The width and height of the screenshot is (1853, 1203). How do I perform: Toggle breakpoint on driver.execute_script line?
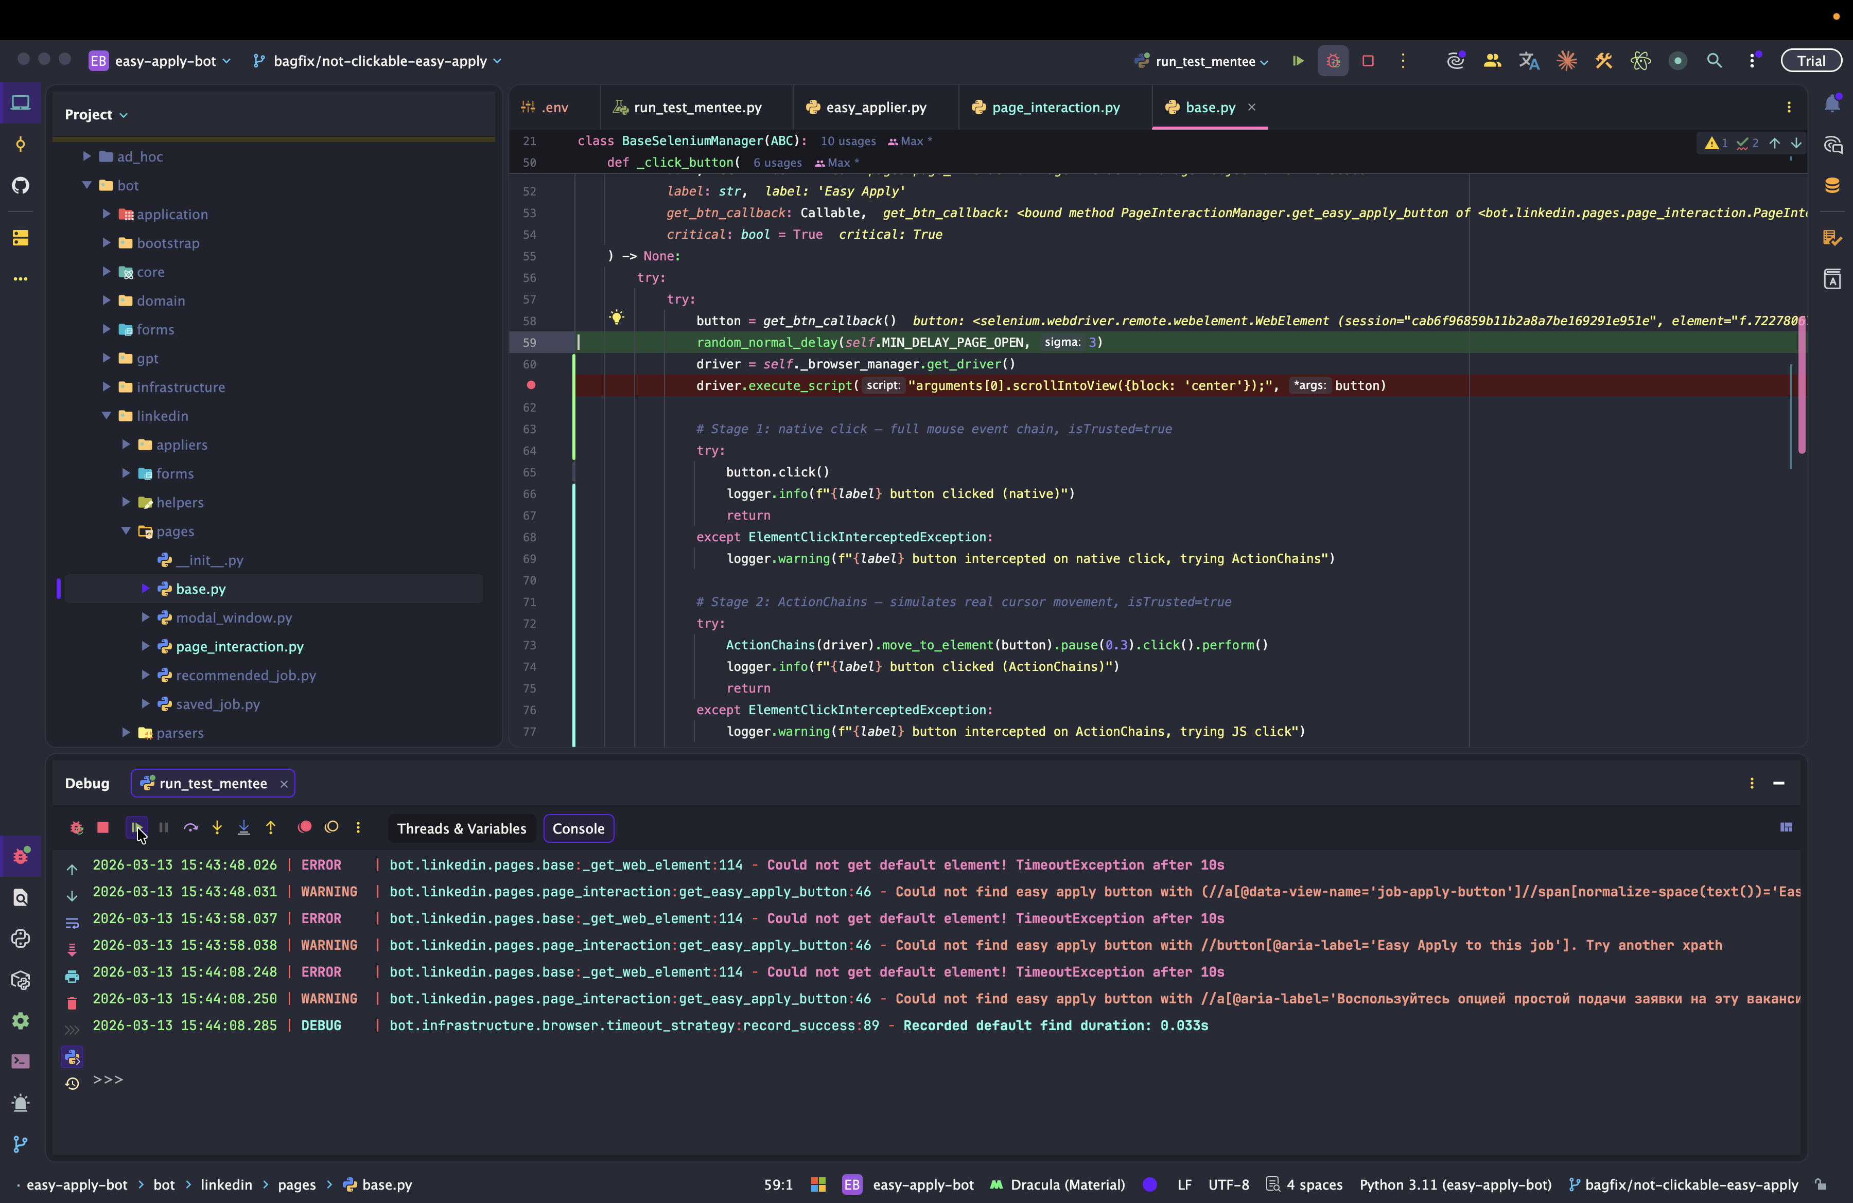531,385
